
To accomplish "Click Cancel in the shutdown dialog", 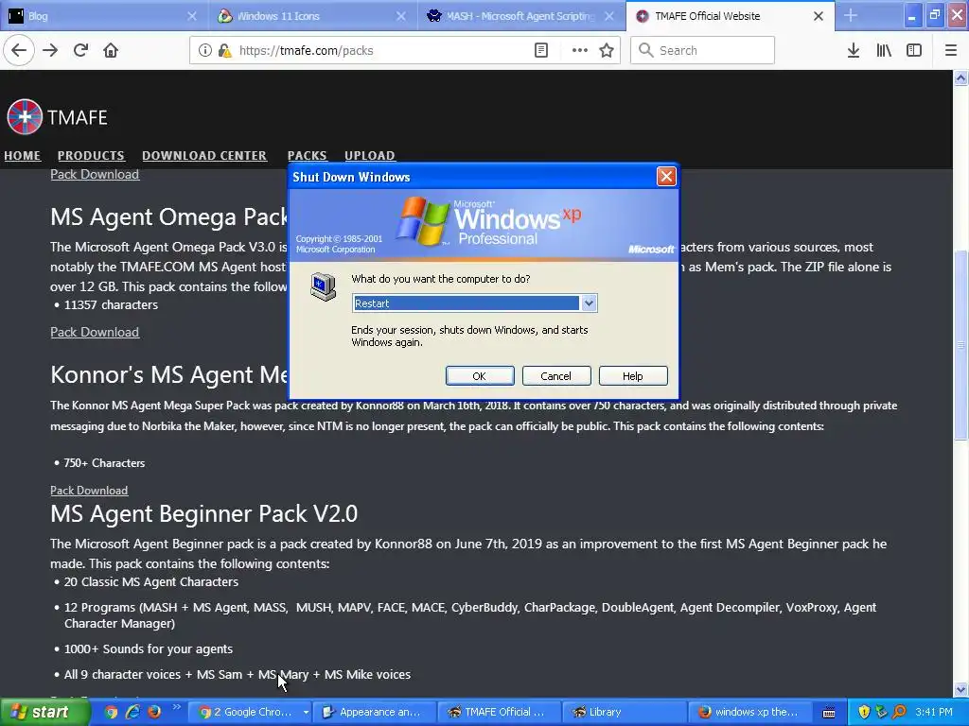I will point(556,376).
